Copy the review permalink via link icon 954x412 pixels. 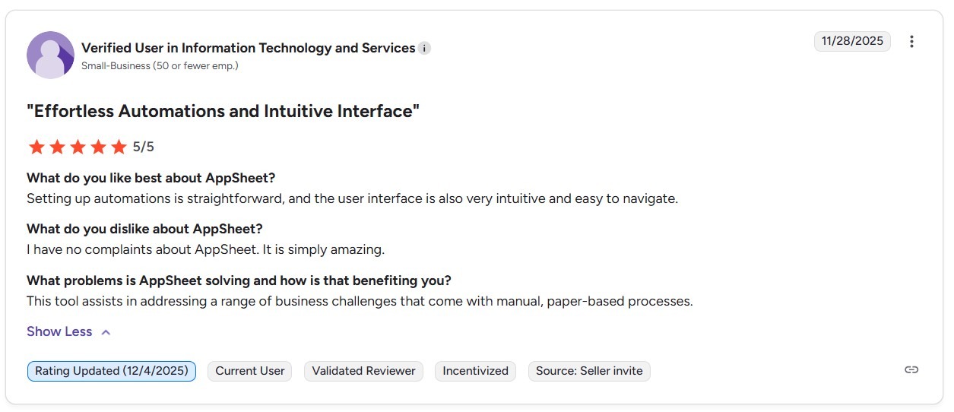coord(911,370)
